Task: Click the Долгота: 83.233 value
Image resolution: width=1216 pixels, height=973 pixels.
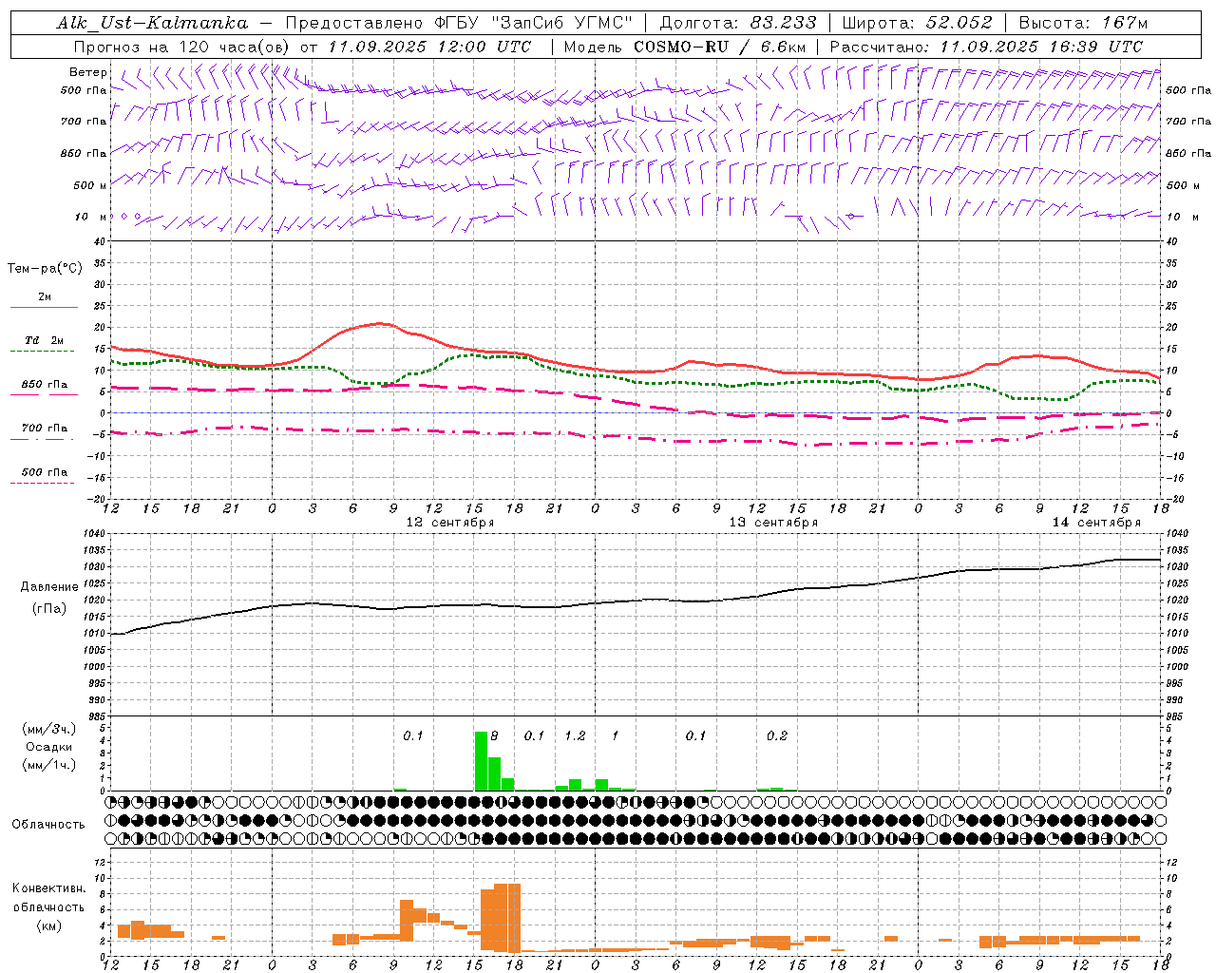Action: (738, 23)
